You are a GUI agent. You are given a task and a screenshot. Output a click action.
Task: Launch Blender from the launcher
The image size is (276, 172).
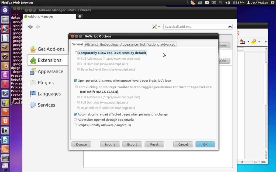(x=5, y=66)
